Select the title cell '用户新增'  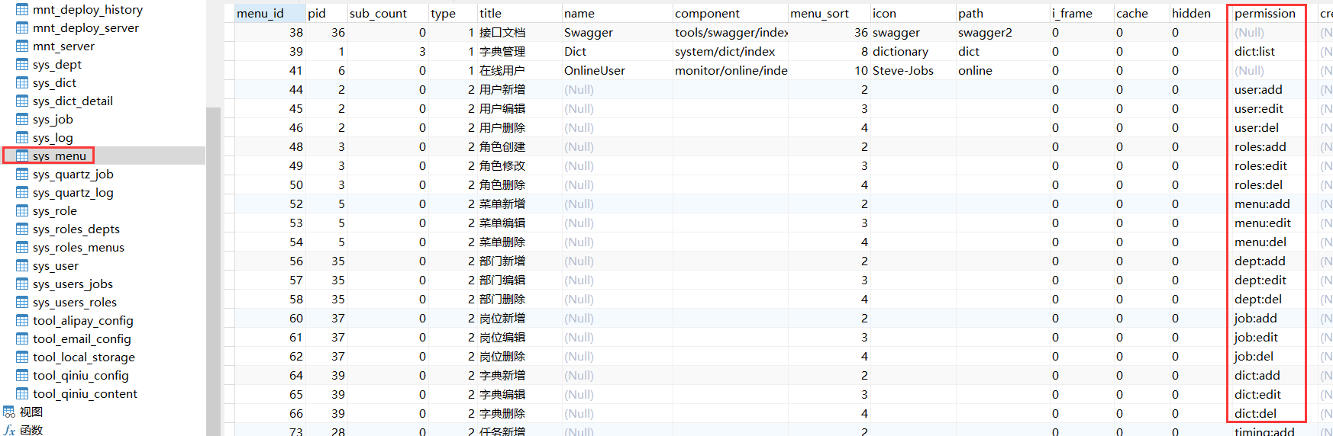coord(519,90)
